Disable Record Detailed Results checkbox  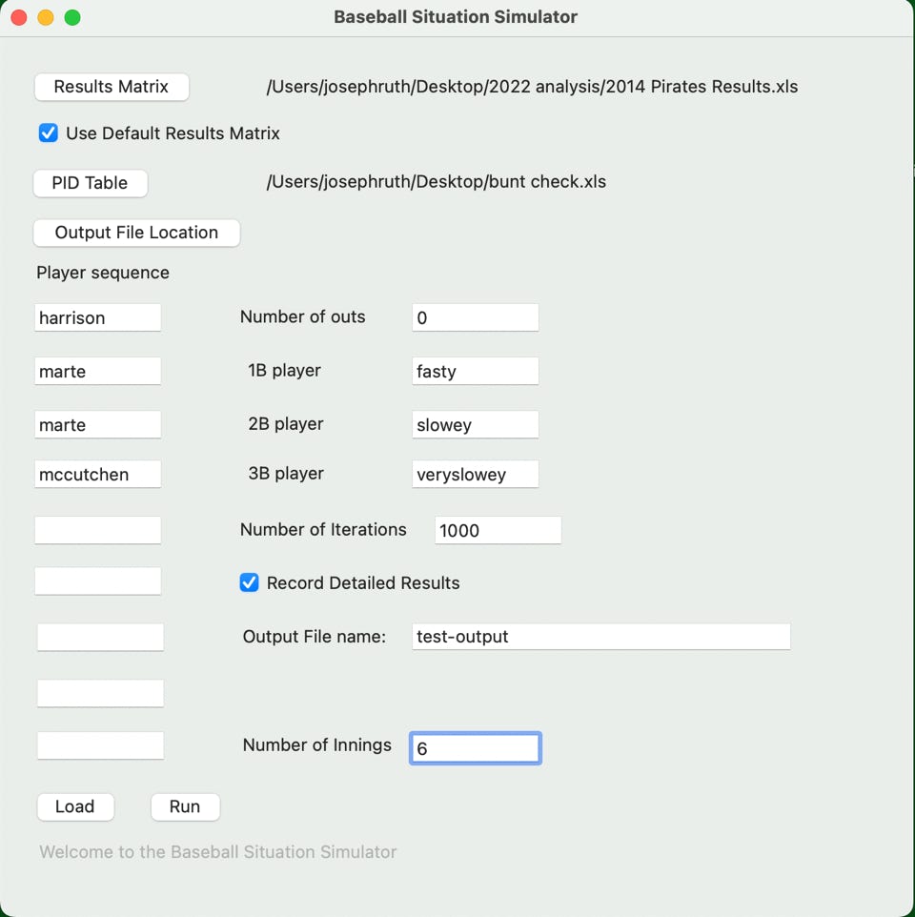(249, 582)
